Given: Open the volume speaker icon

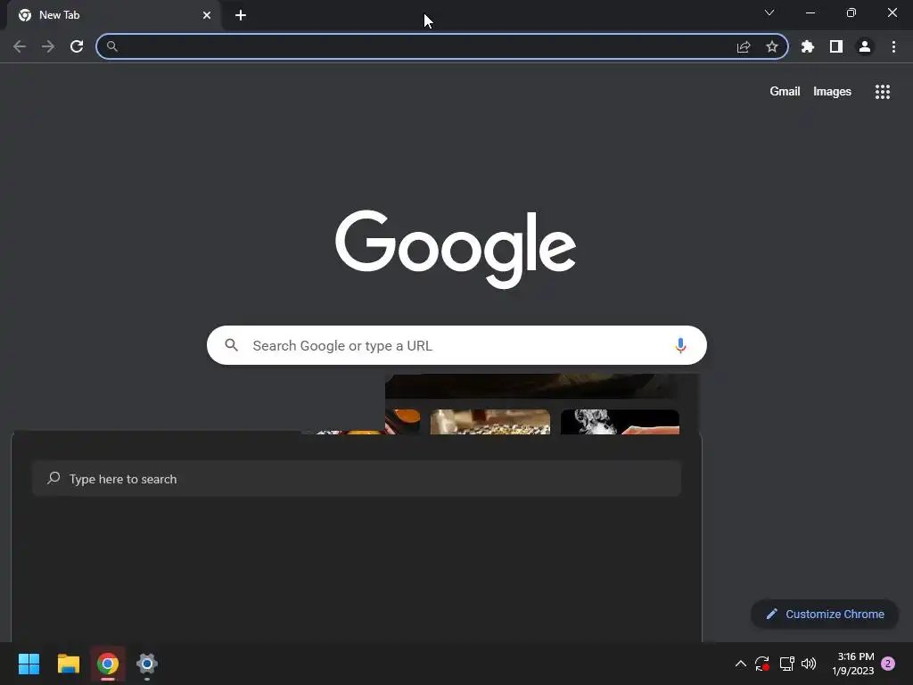Looking at the screenshot, I should tap(809, 664).
